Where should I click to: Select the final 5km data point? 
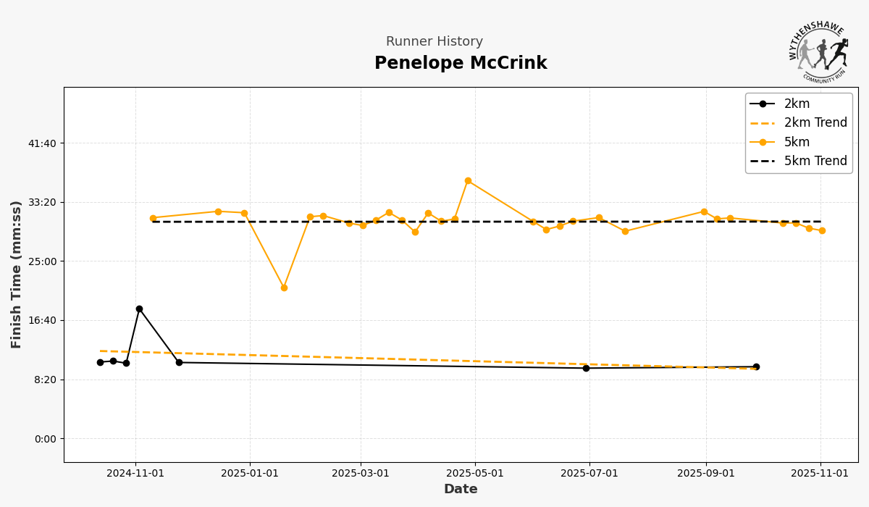(822, 230)
